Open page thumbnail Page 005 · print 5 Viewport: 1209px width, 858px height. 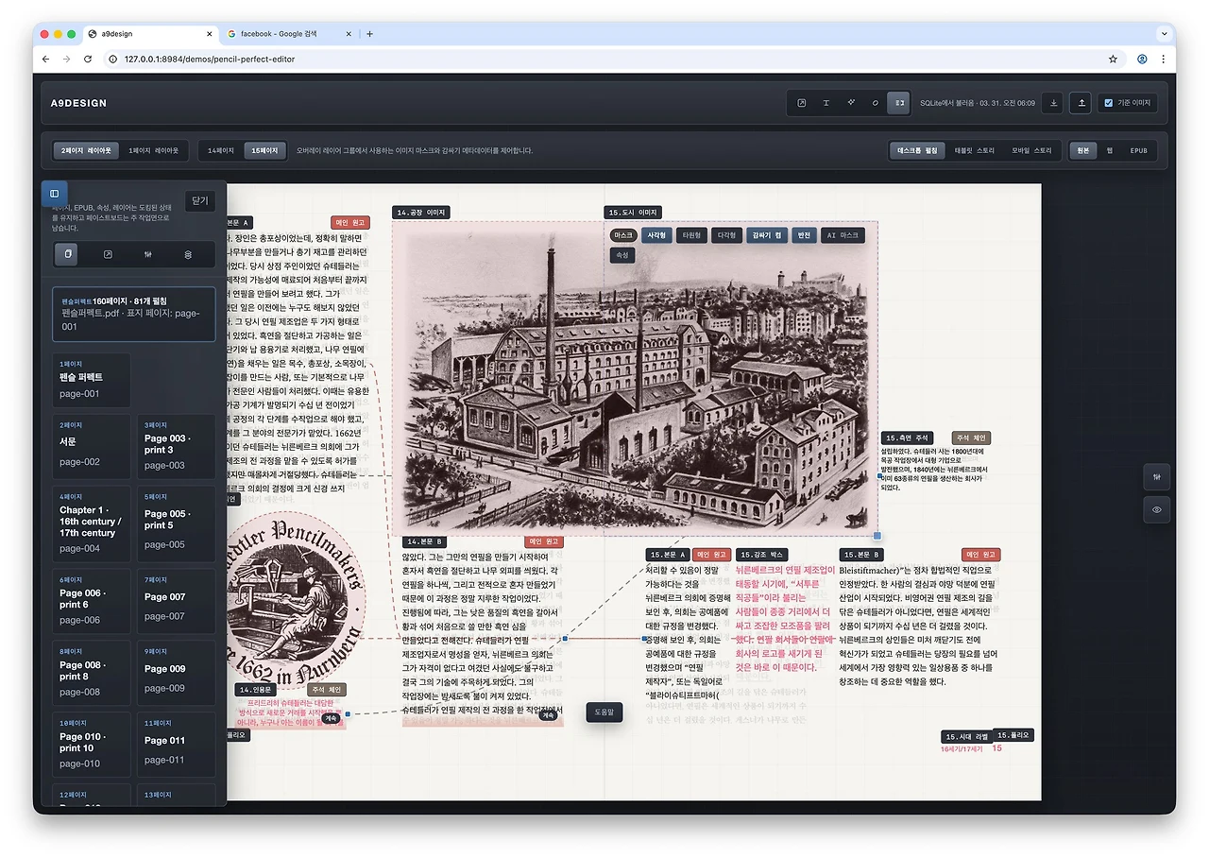(x=176, y=523)
